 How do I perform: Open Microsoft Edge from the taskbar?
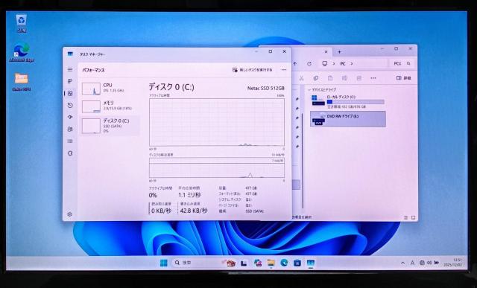(x=284, y=263)
